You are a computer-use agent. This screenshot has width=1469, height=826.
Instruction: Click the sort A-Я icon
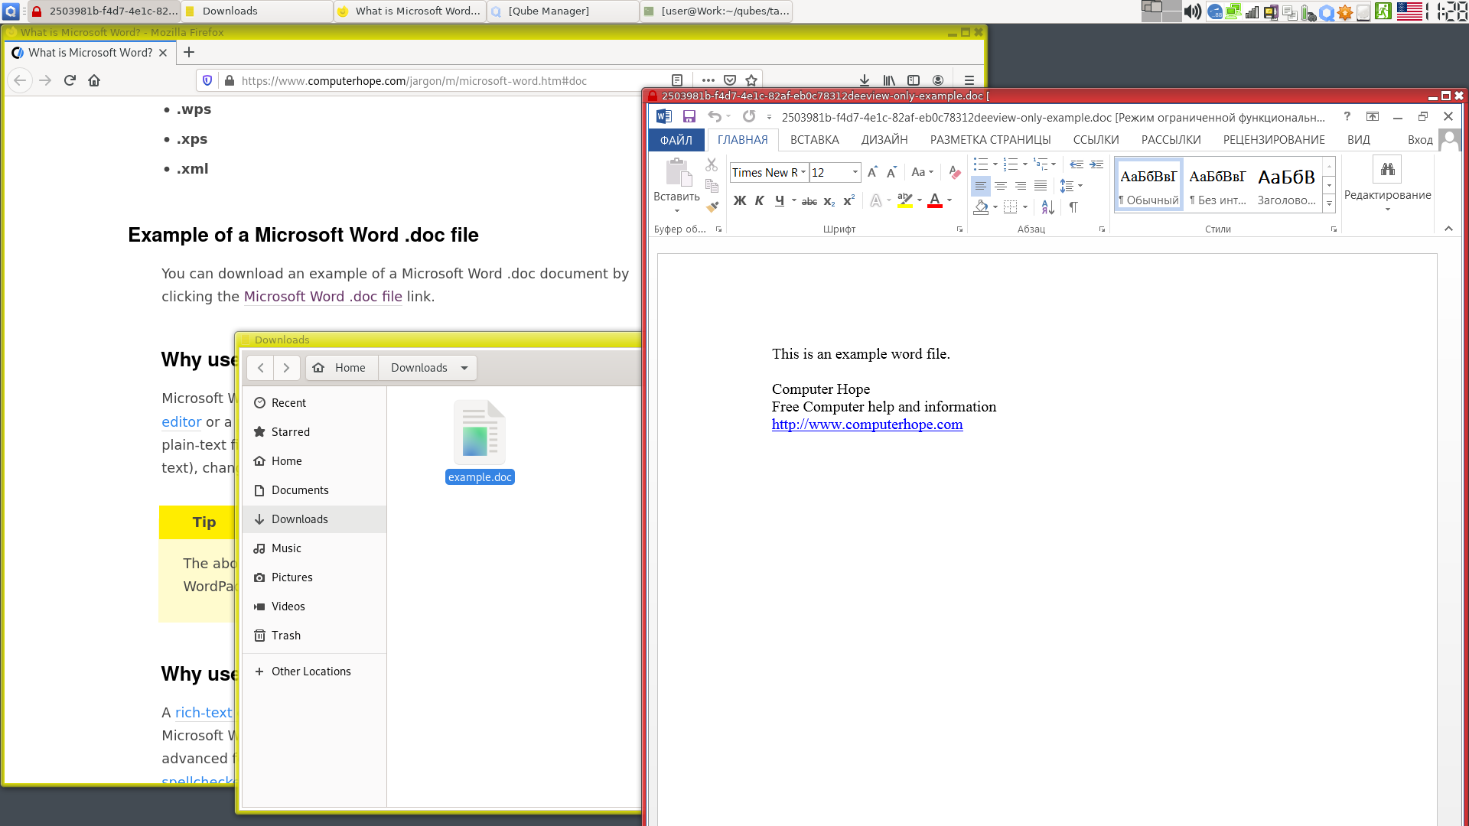click(1047, 207)
